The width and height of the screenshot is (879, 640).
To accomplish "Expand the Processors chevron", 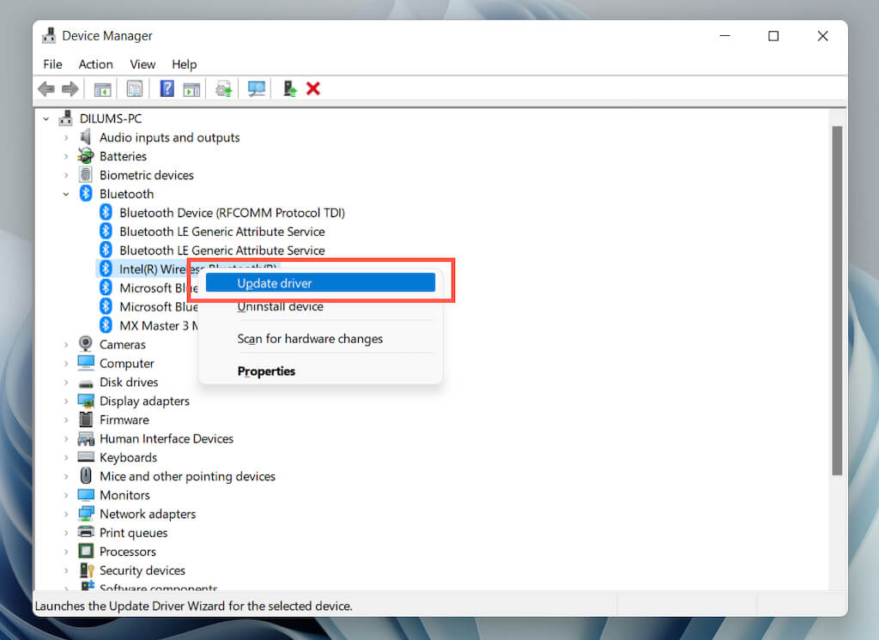I will click(x=66, y=552).
